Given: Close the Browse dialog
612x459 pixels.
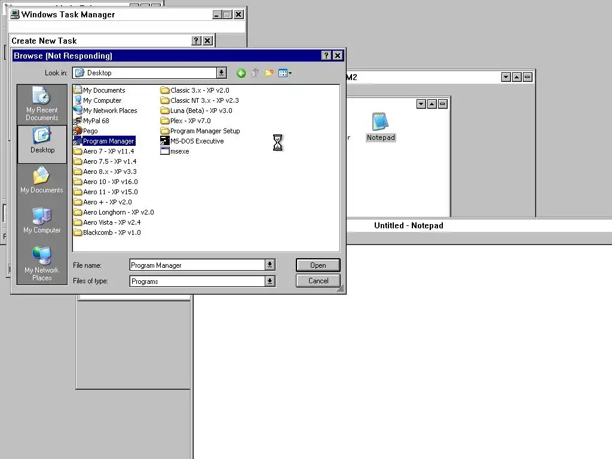Looking at the screenshot, I should [338, 56].
